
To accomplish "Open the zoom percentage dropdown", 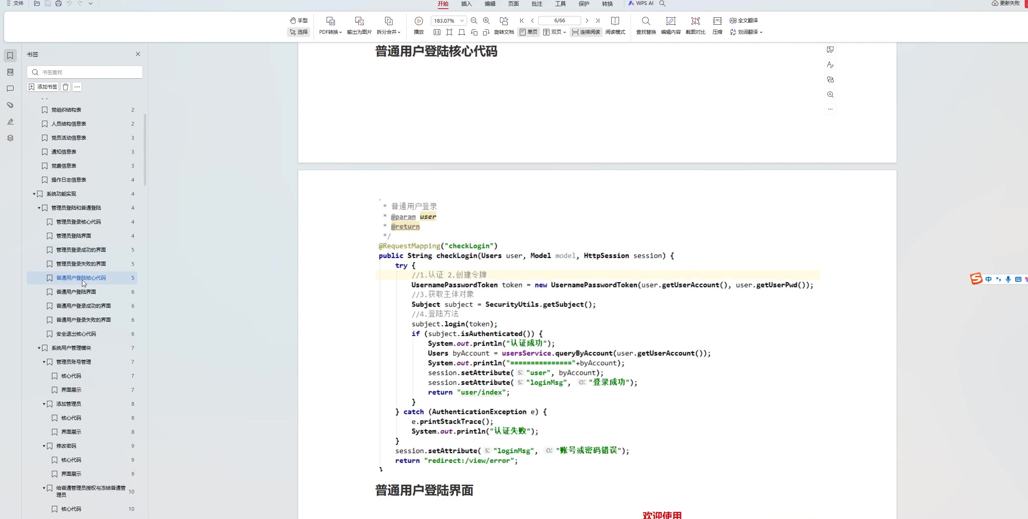I will point(462,21).
